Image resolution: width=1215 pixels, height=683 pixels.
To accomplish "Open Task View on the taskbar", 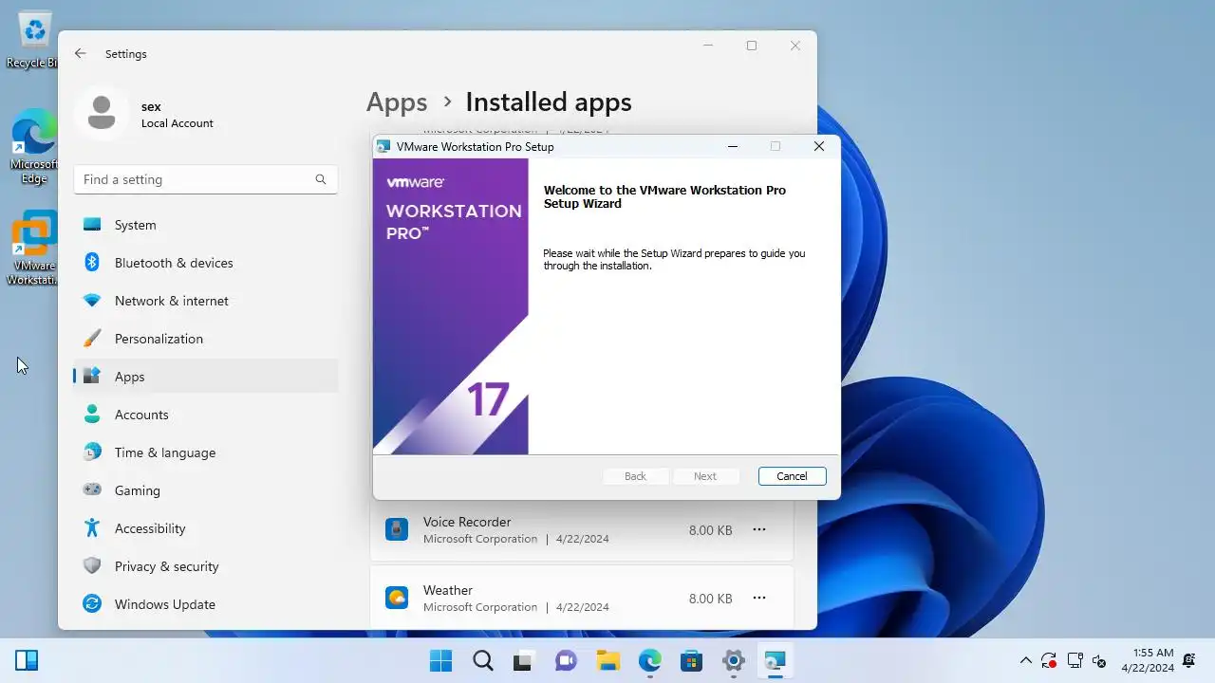I will (523, 661).
